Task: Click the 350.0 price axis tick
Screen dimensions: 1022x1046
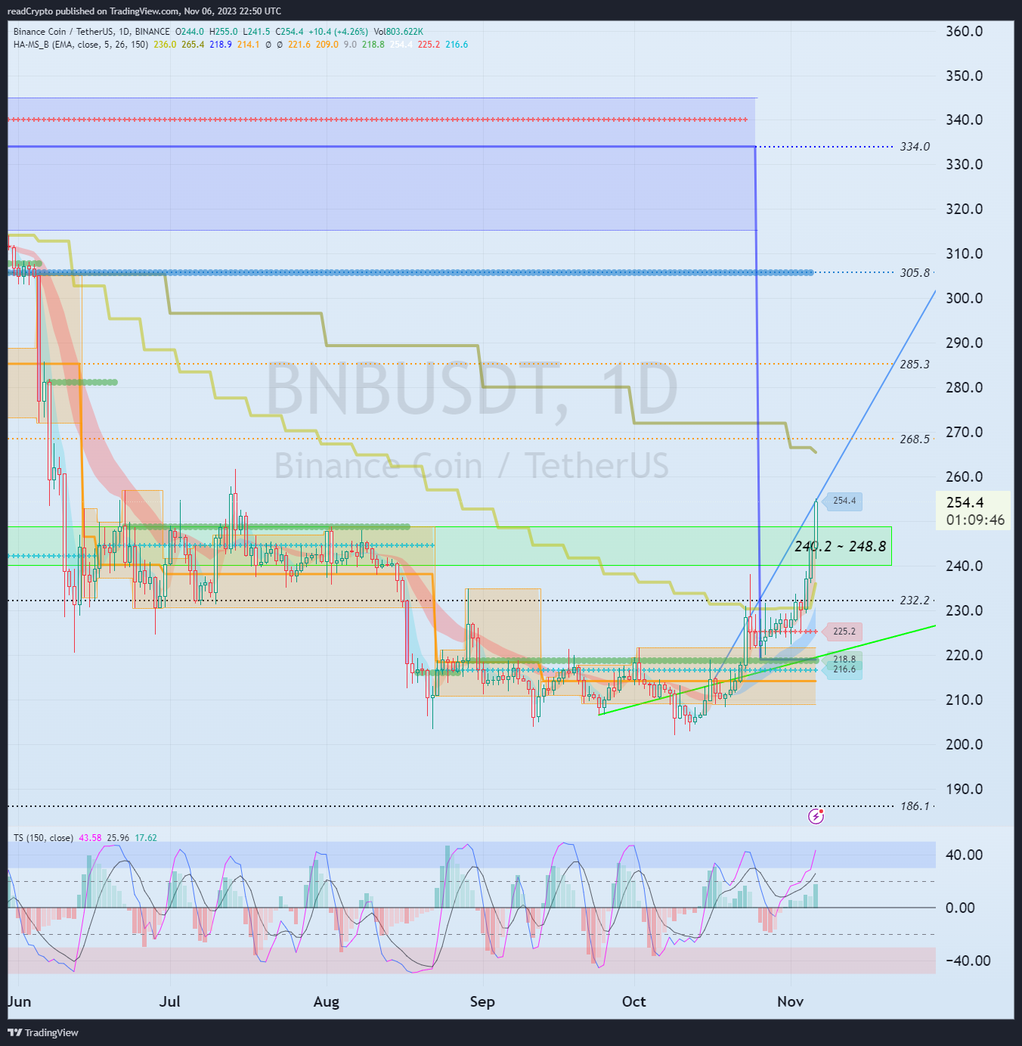Action: [965, 76]
